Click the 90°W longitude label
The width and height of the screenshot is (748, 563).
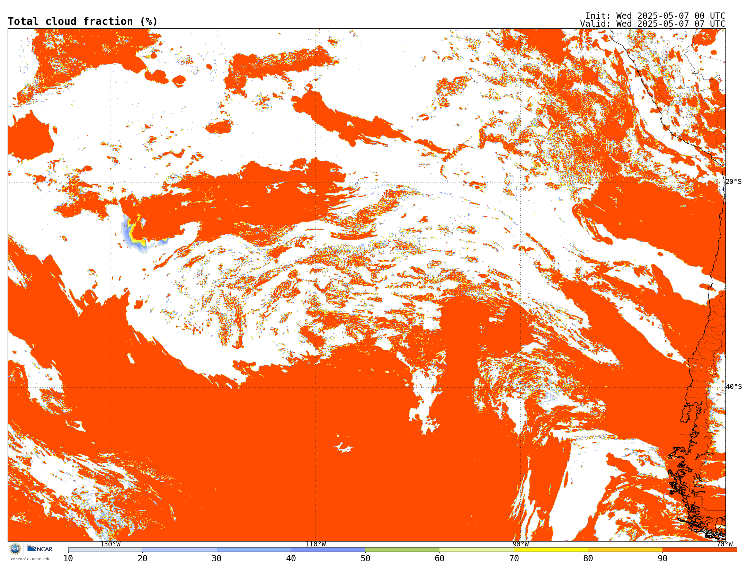520,544
